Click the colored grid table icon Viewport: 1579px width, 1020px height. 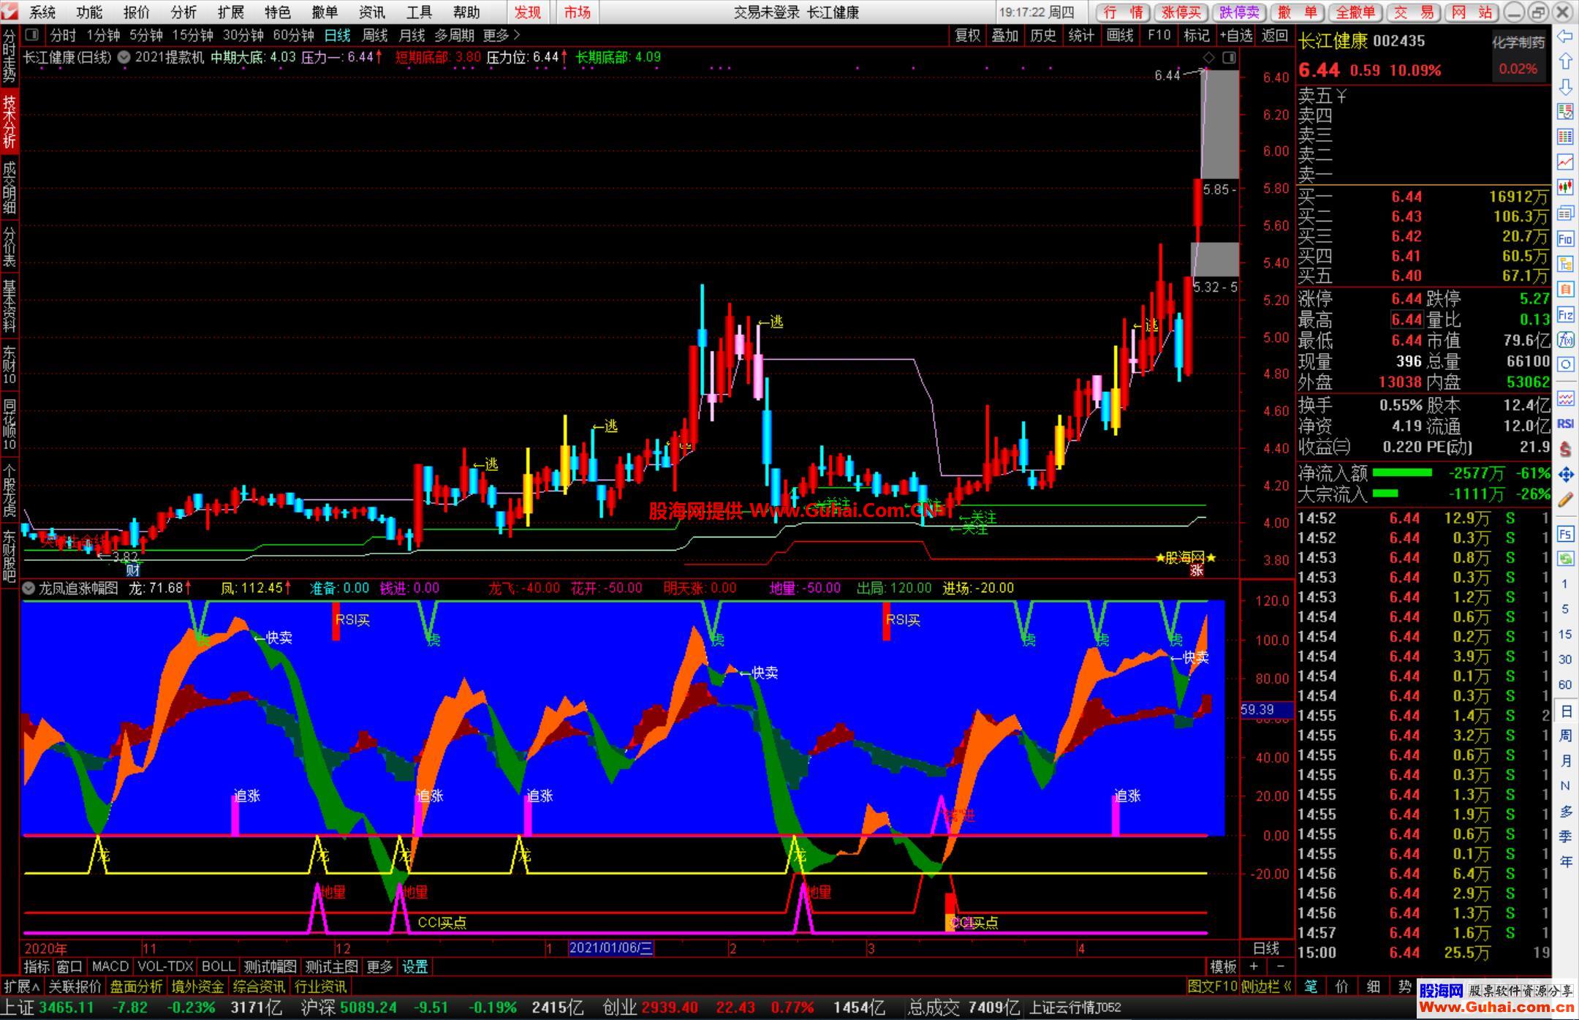click(x=1565, y=136)
